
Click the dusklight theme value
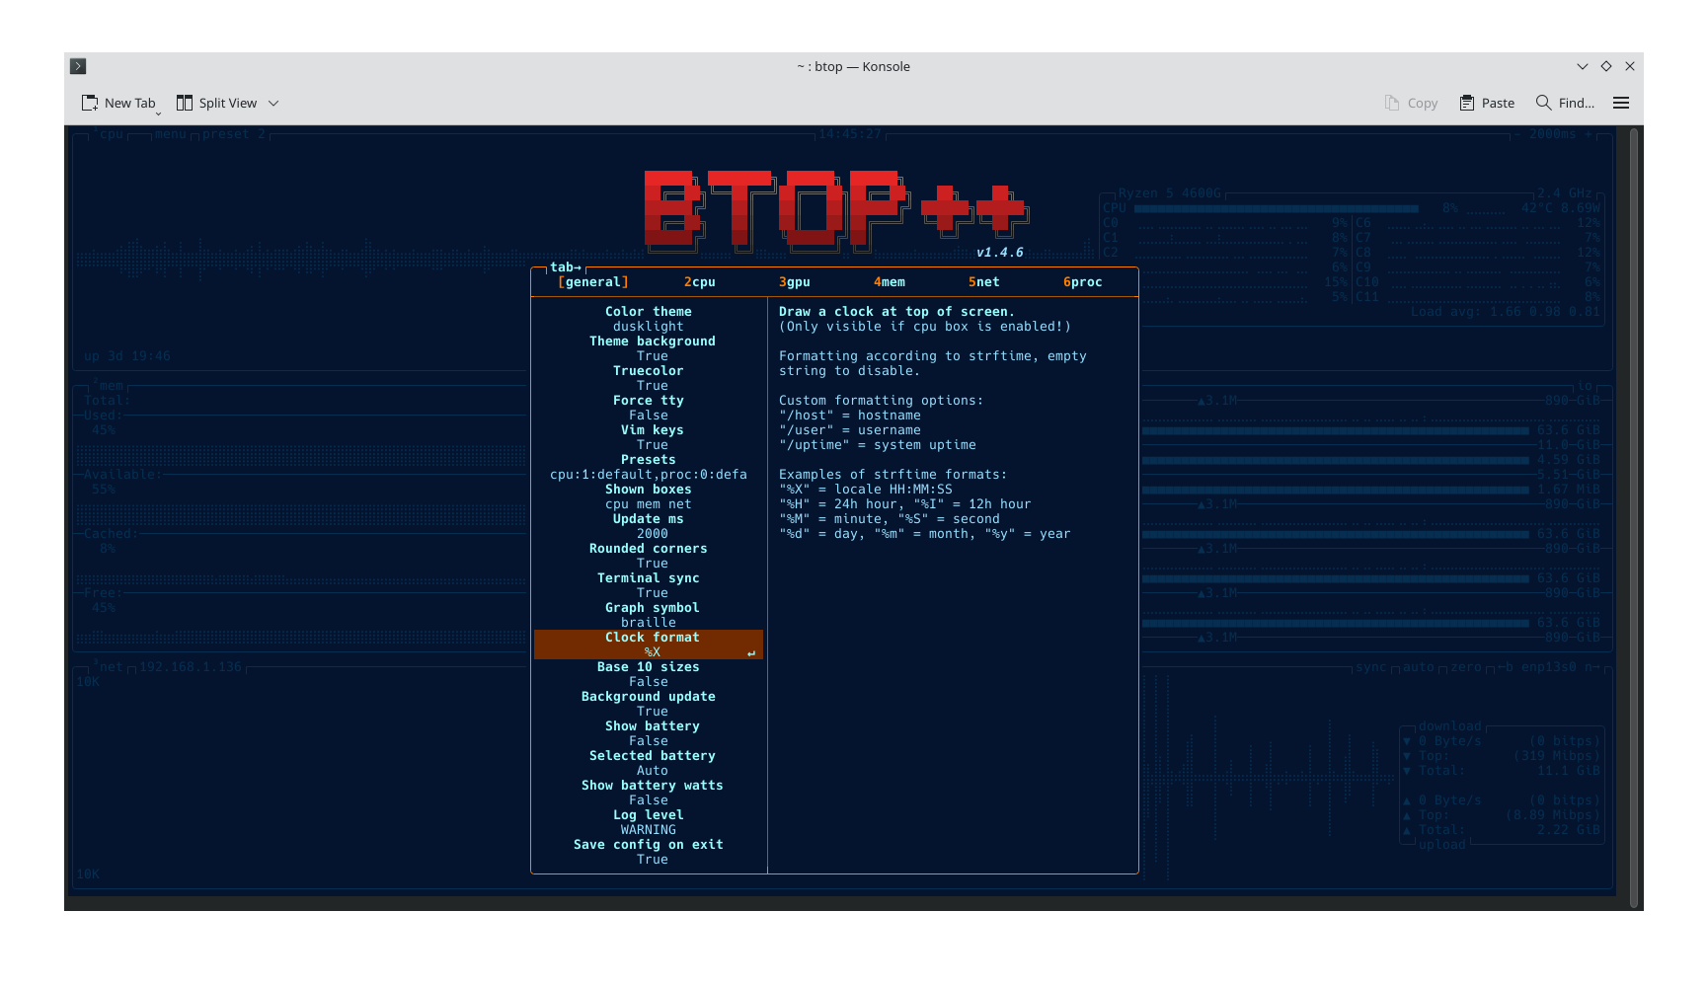[649, 327]
